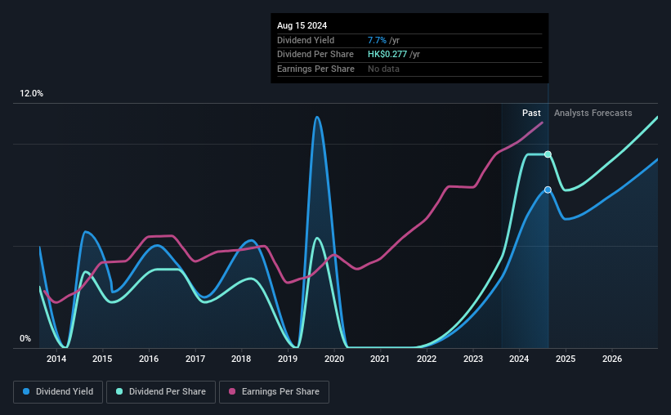
Task: Click the tooltip Earnings Per Share row label
Action: pos(315,69)
